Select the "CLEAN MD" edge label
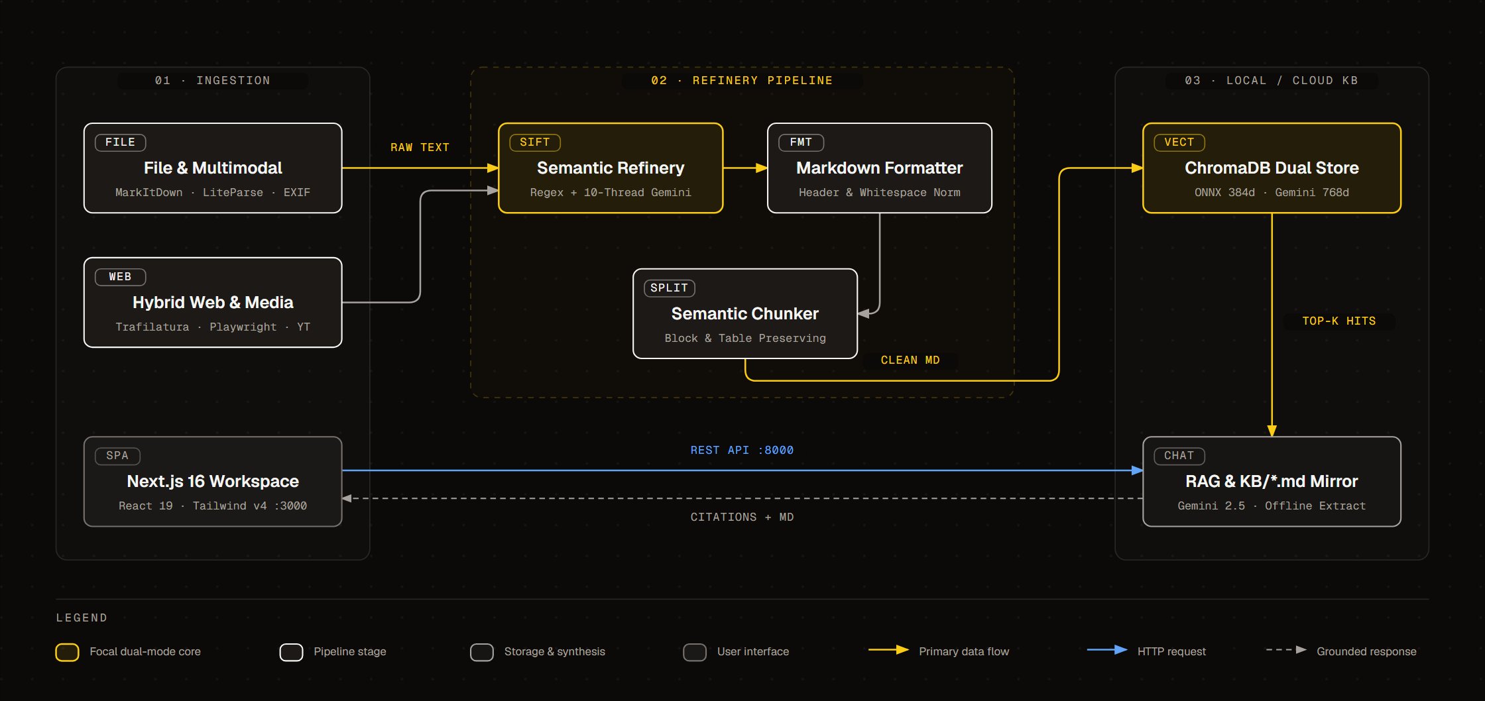Viewport: 1485px width, 701px height. click(910, 360)
